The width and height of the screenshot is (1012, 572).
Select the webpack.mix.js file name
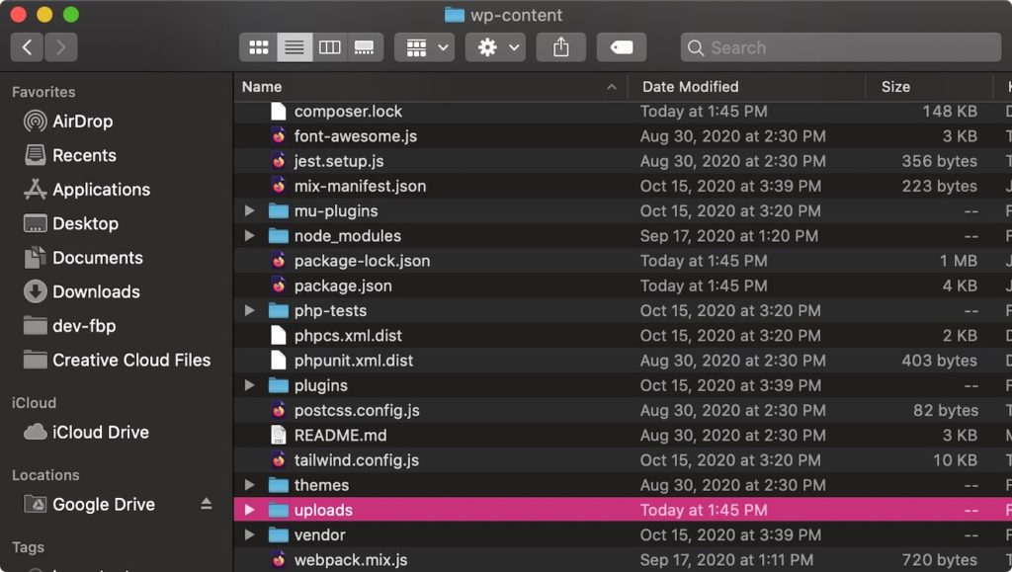coord(351,560)
